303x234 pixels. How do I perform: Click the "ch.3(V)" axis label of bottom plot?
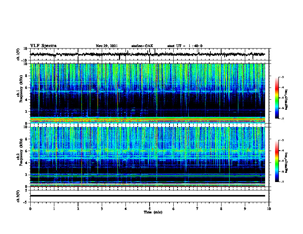18,196
